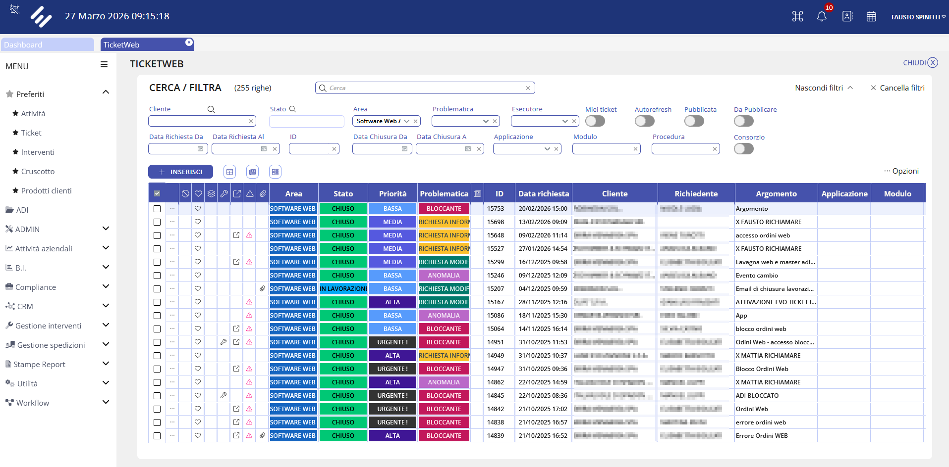Check the checkbox for ticket 15698

click(157, 222)
